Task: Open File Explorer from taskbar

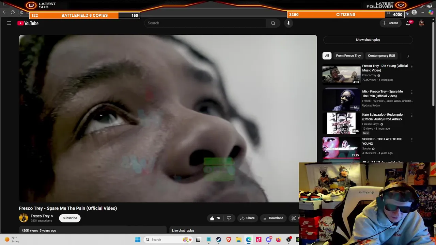Action: tap(238, 240)
